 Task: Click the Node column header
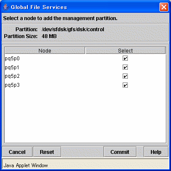[x=45, y=50]
